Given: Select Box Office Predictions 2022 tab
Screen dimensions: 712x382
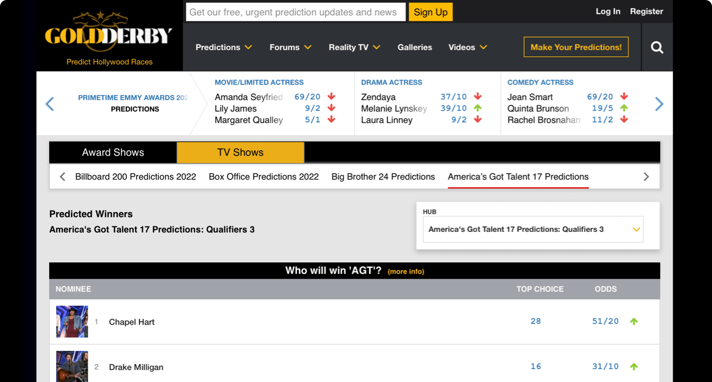Looking at the screenshot, I should [x=264, y=177].
